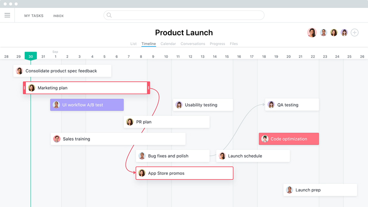Switch to the List tab

click(133, 44)
